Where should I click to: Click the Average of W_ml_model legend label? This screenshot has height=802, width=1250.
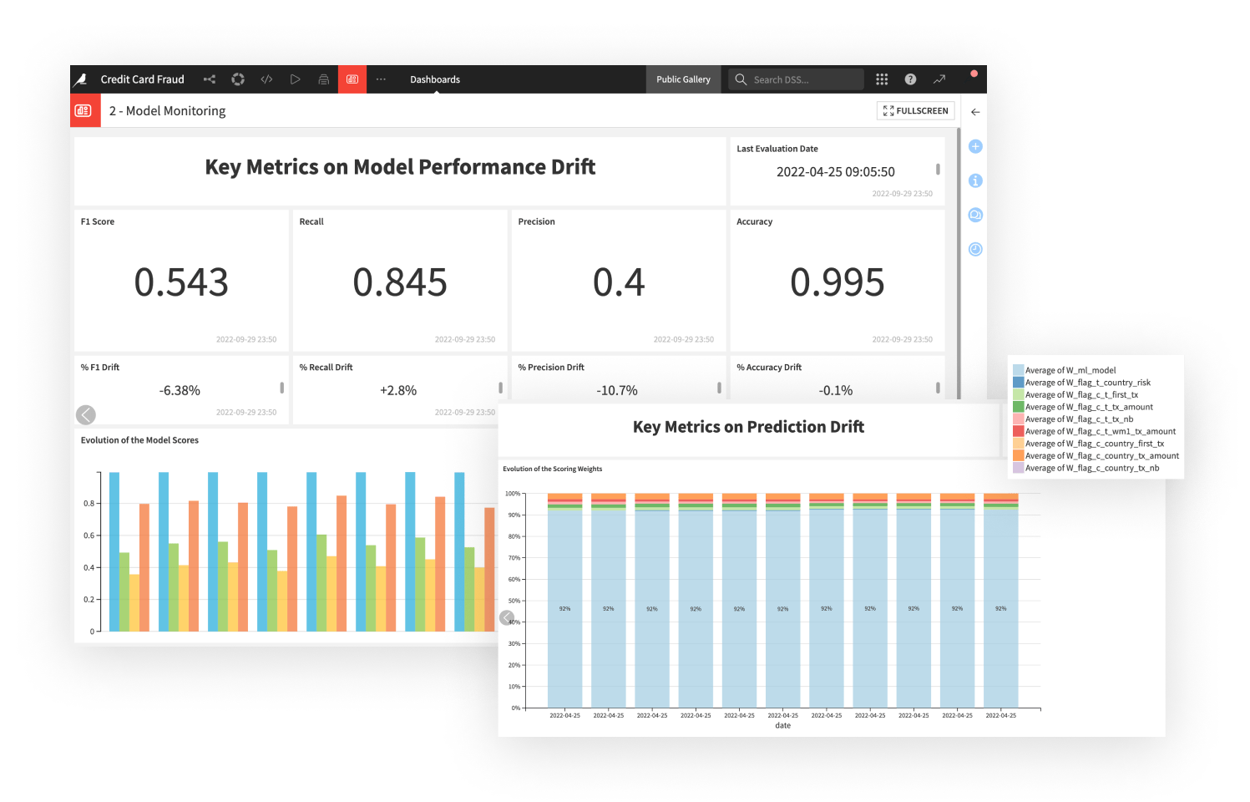click(x=1070, y=370)
